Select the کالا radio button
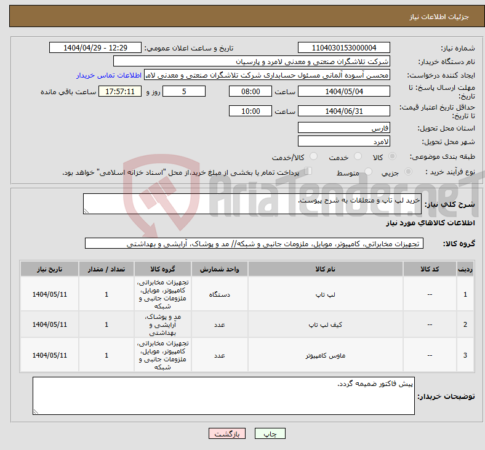The image size is (485, 450). pyautogui.click(x=392, y=156)
